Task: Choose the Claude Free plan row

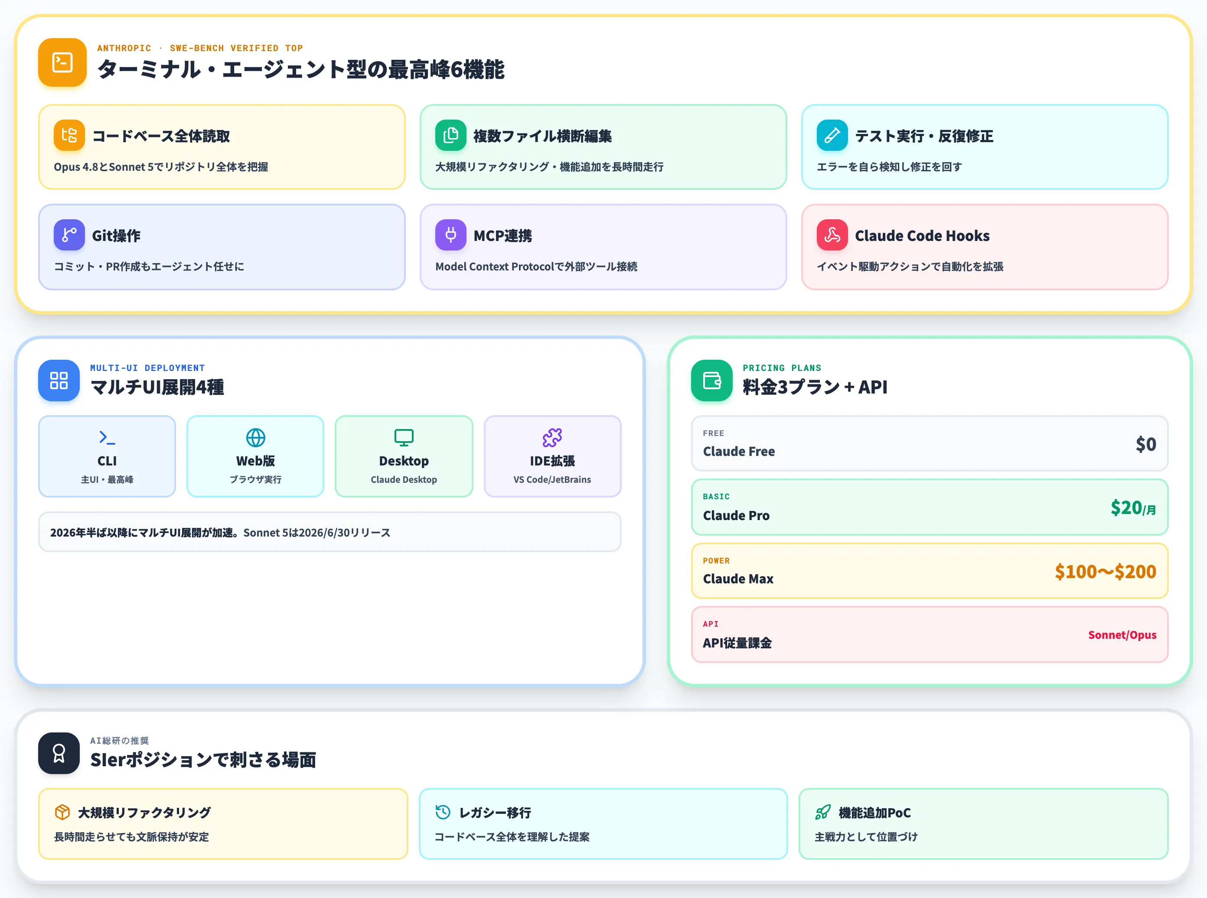Action: pyautogui.click(x=930, y=443)
